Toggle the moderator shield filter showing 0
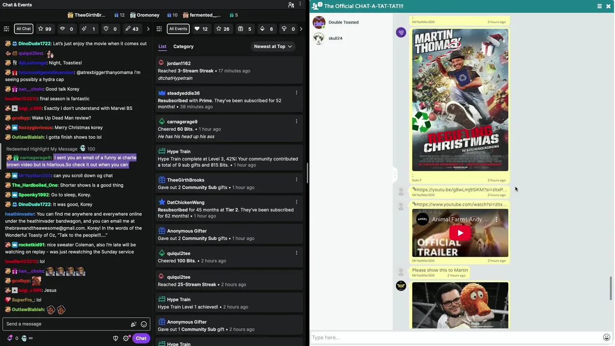 click(110, 29)
